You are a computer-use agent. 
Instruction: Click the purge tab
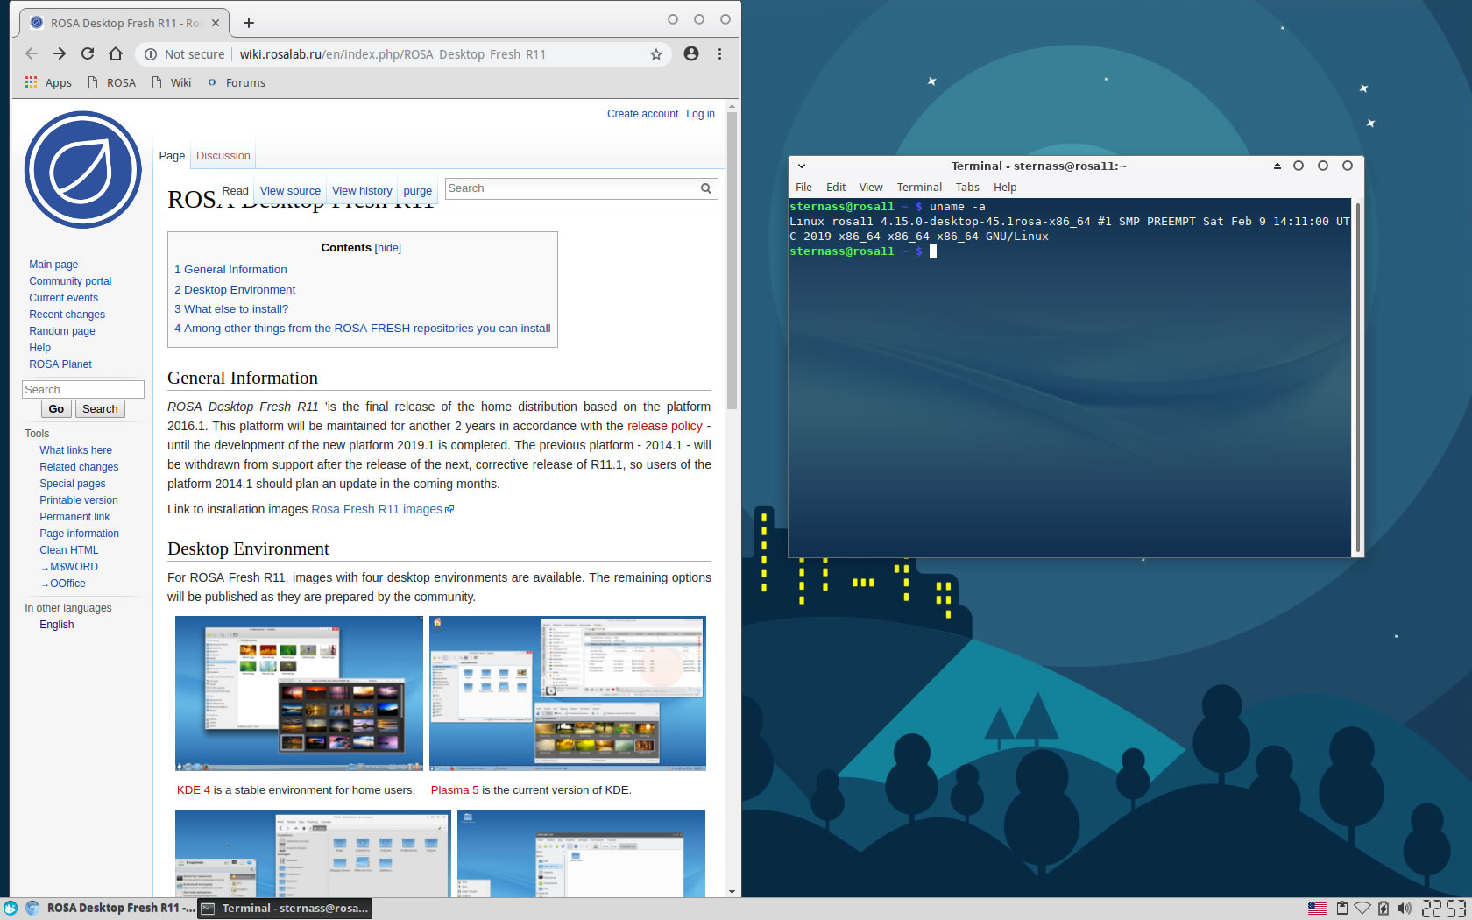point(417,191)
